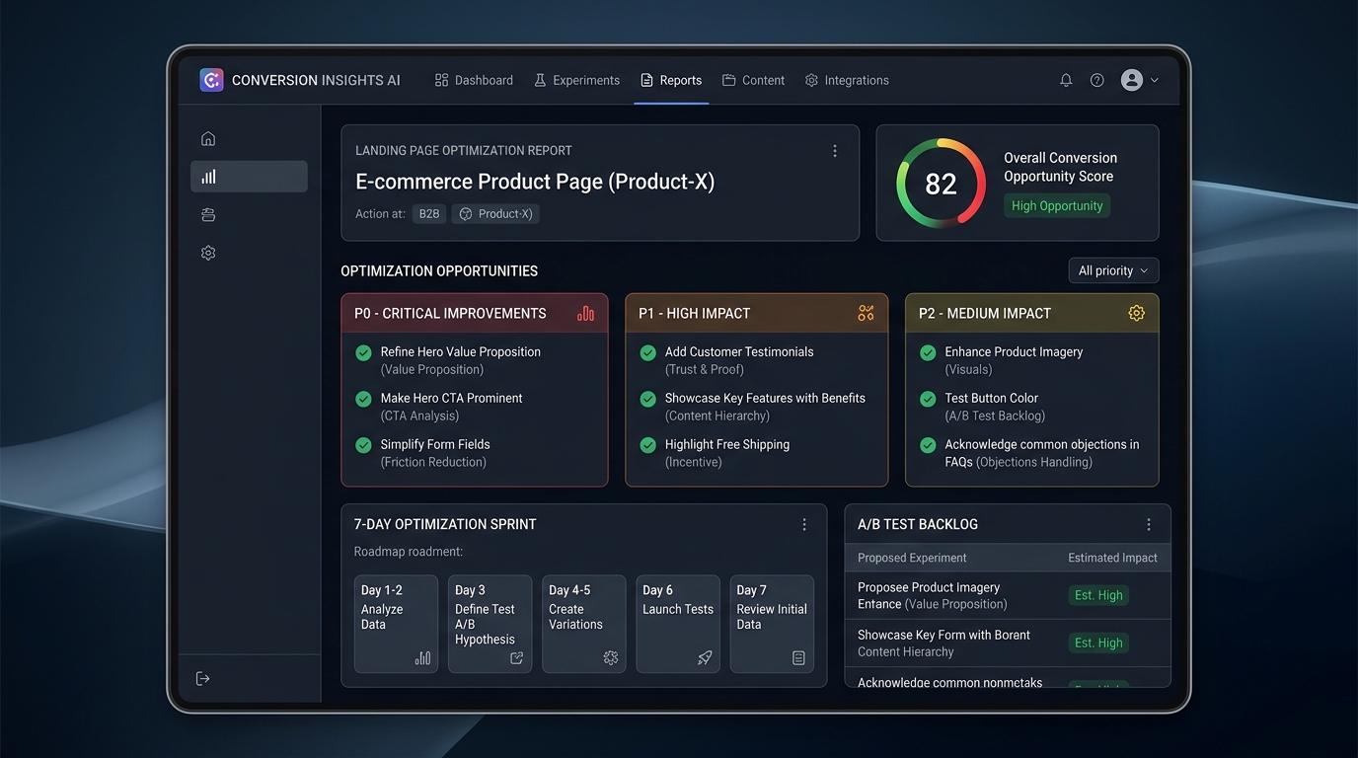Click the Product-X) tag
Screen dimensions: 1358x758
[495, 214]
